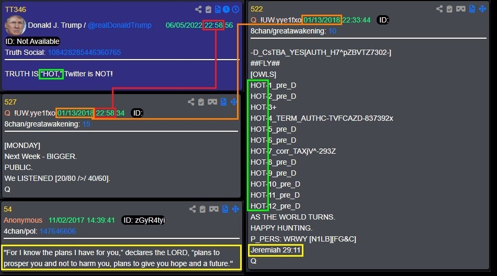Image resolution: width=497 pixels, height=276 pixels.
Task: Click the filled blue clock icon on TT346
Action: click(226, 9)
